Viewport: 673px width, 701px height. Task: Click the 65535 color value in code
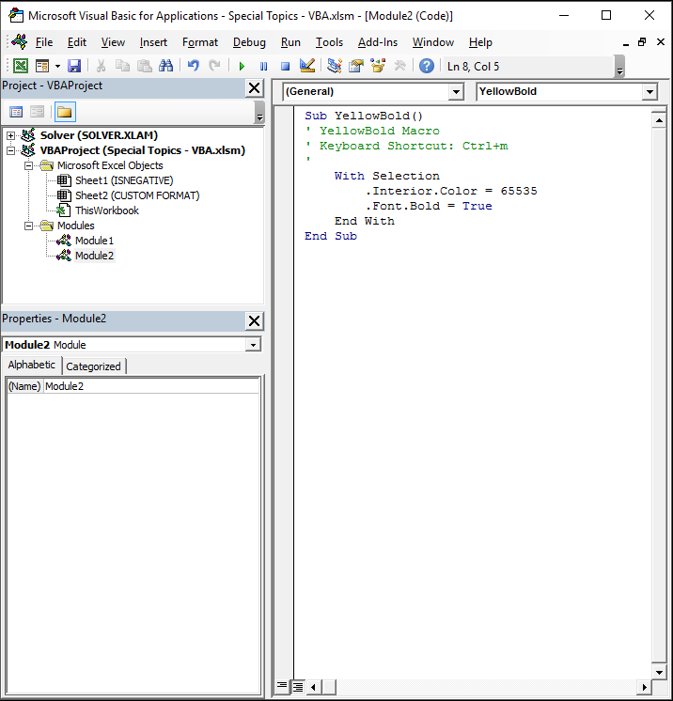(x=519, y=191)
